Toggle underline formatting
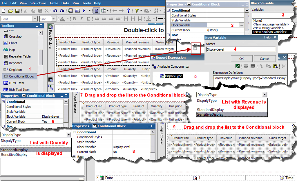 (88, 19)
